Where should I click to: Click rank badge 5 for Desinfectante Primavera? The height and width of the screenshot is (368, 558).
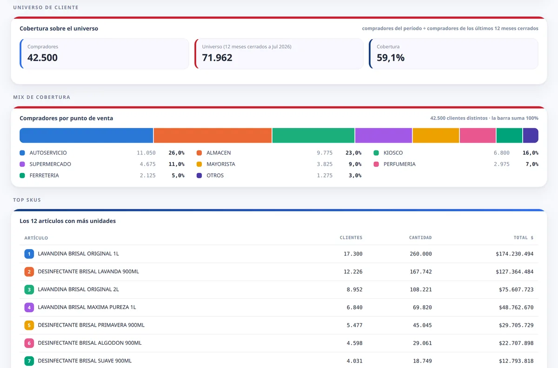click(x=29, y=325)
